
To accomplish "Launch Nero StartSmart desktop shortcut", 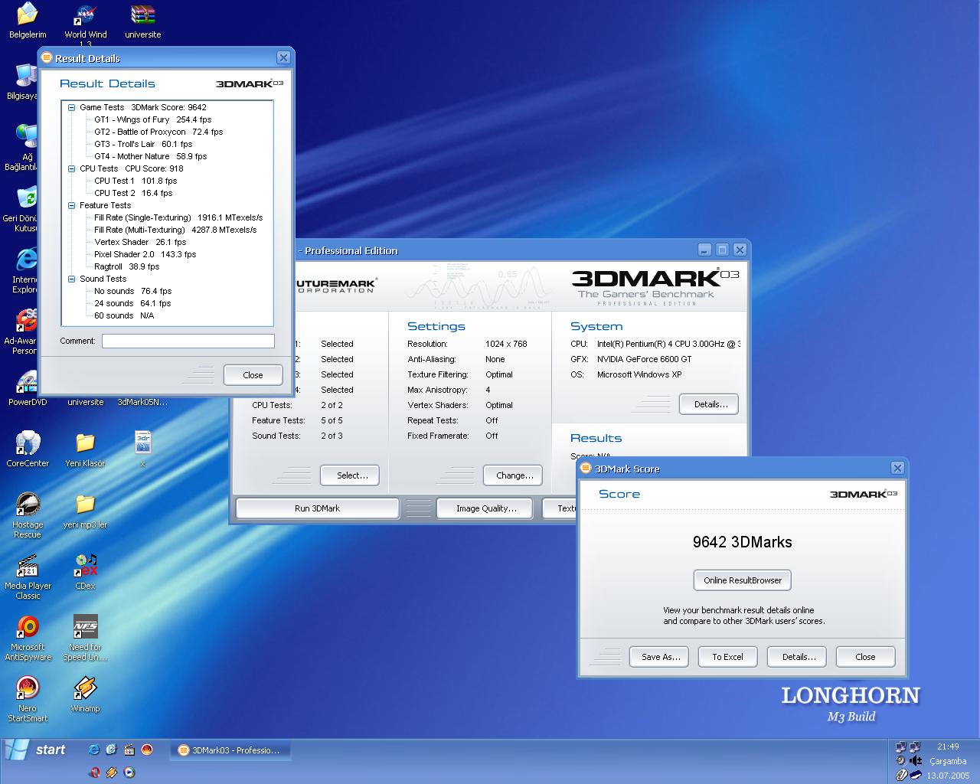I will click(28, 699).
